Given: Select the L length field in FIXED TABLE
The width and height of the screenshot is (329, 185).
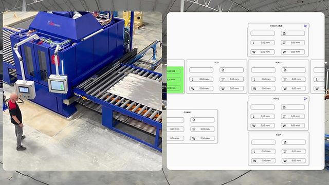Looking at the screenshot, I should [263, 43].
